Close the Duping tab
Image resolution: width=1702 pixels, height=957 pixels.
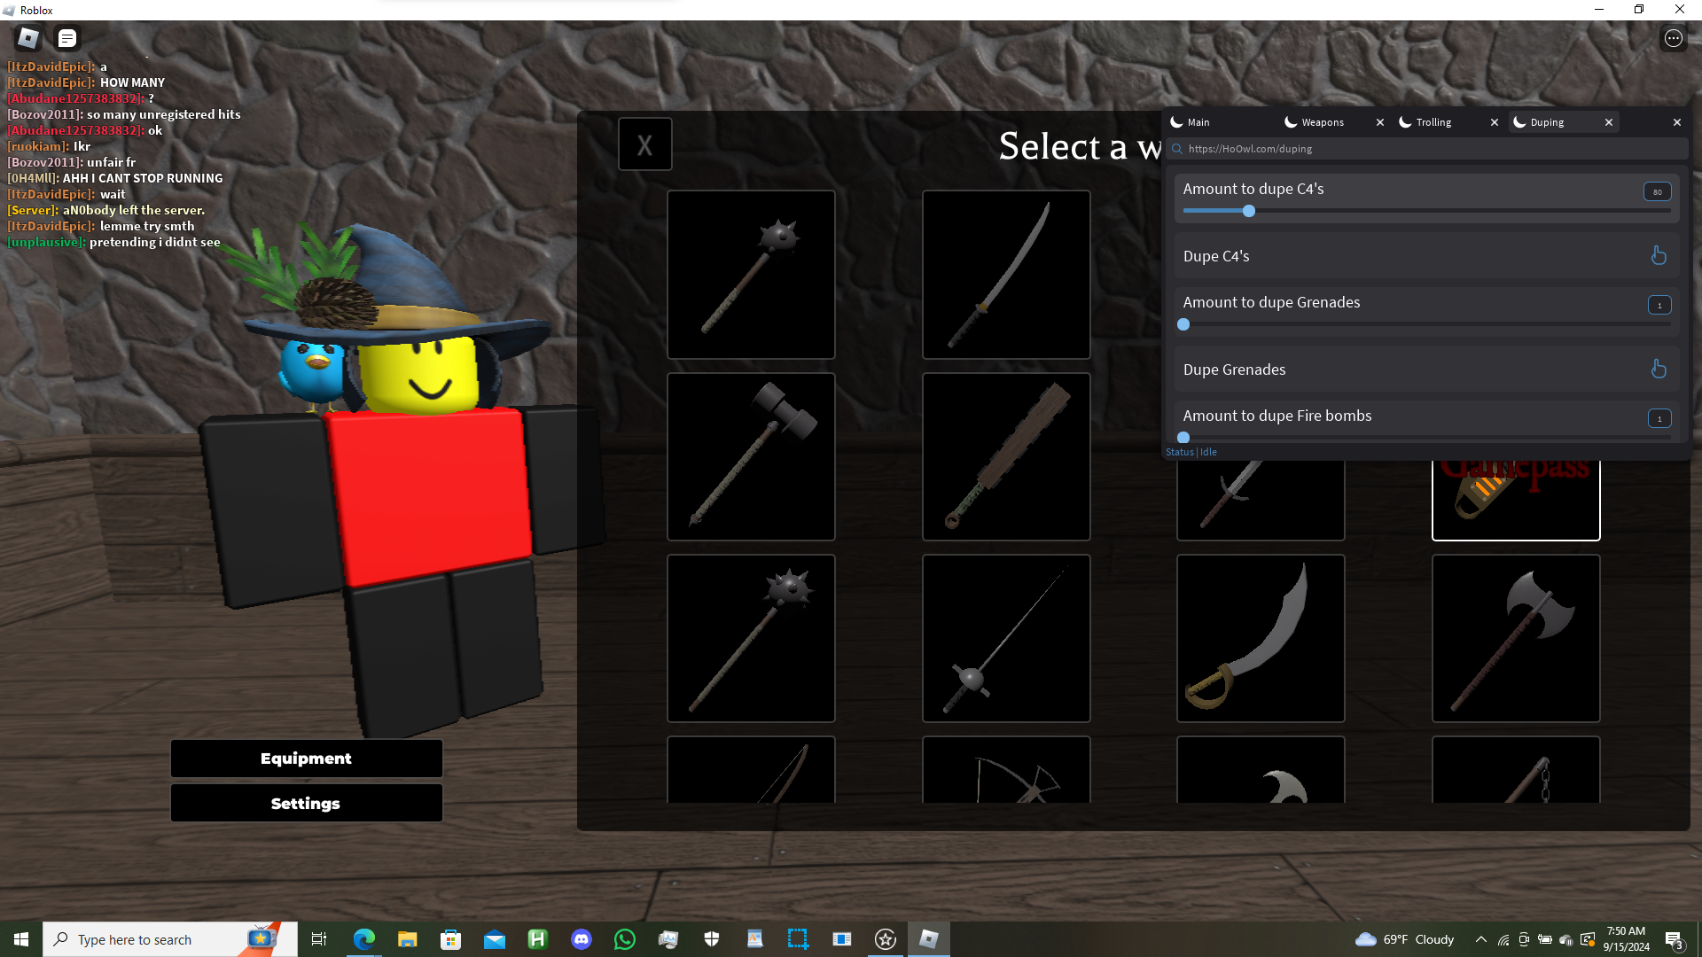coord(1609,122)
